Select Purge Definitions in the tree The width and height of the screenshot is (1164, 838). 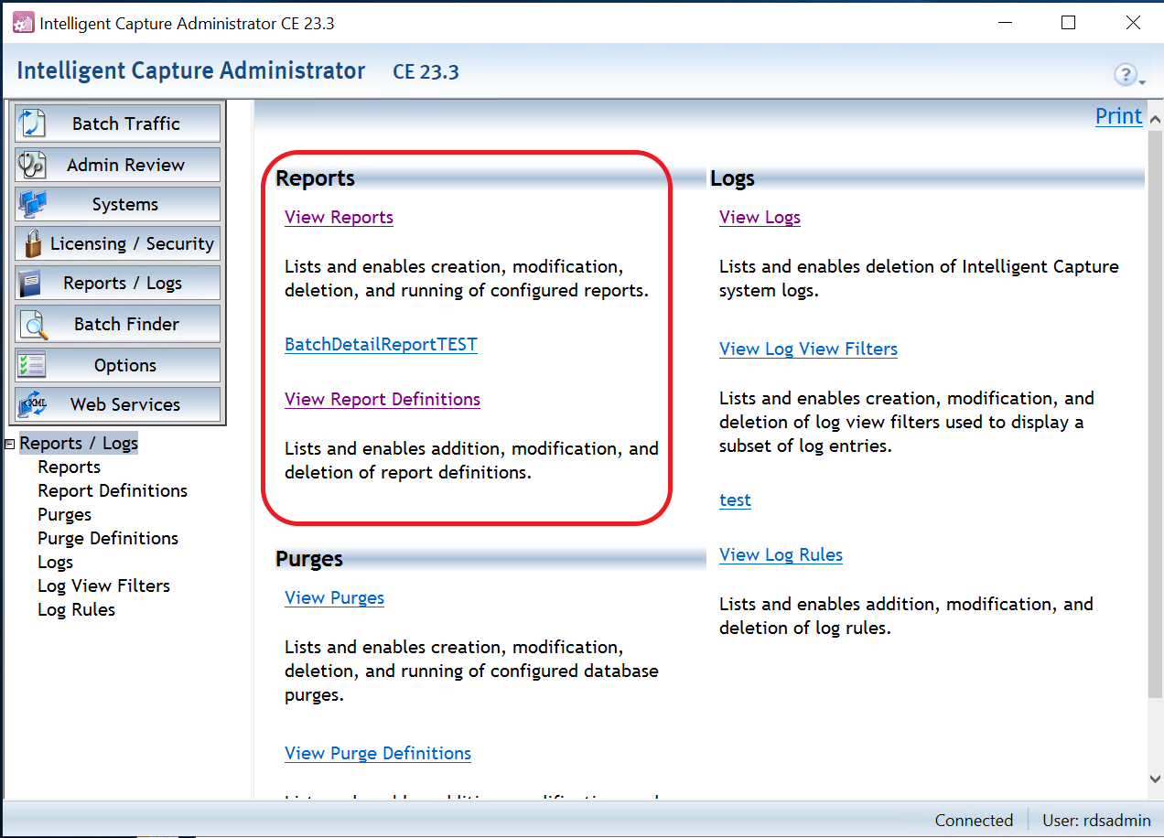(108, 539)
